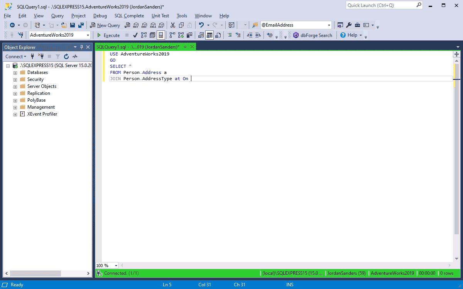Click the Execute query button
This screenshot has width=463, height=289.
pos(108,35)
